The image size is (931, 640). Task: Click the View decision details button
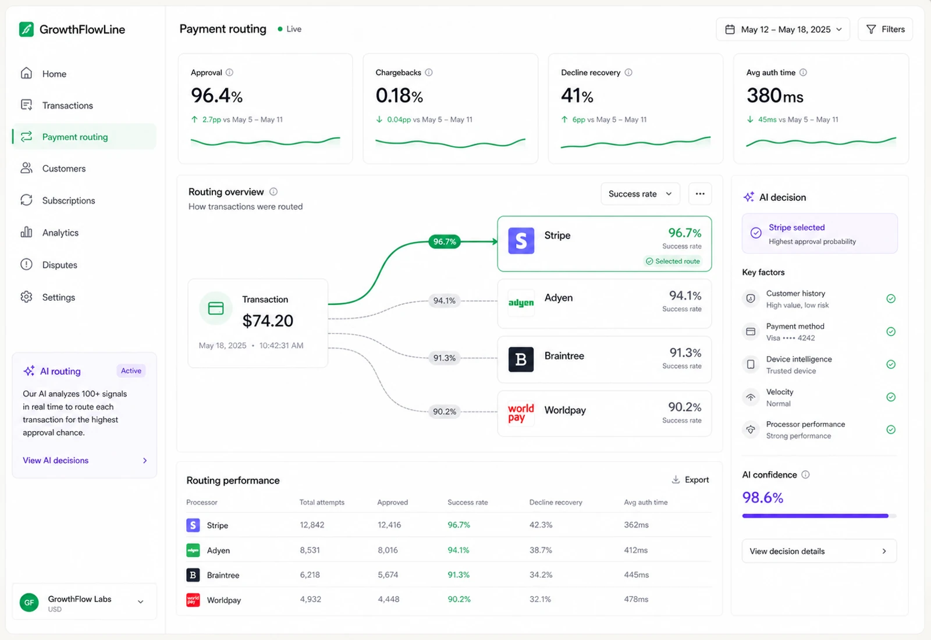[819, 551]
